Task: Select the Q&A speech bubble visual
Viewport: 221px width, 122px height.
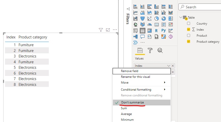Action: point(143,37)
